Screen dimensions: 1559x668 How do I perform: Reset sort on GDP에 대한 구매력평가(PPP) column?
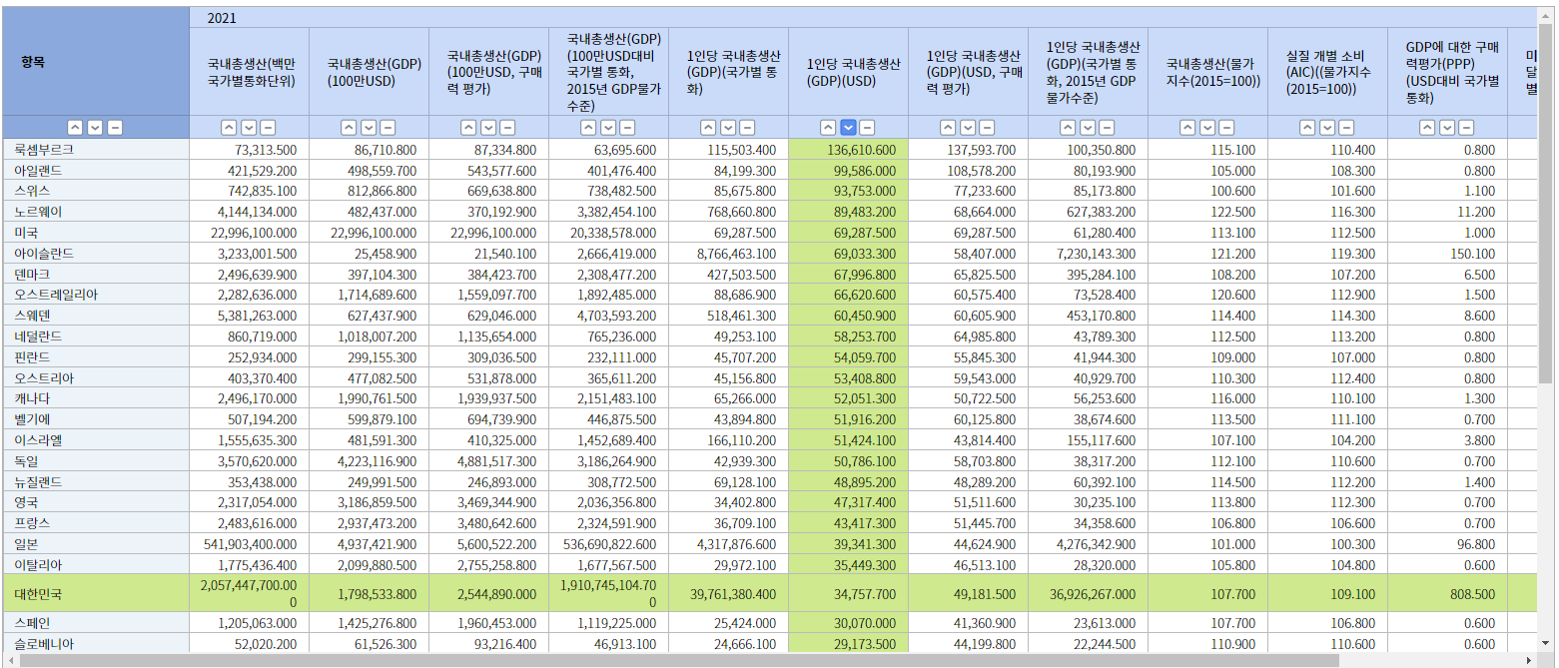point(1467,128)
